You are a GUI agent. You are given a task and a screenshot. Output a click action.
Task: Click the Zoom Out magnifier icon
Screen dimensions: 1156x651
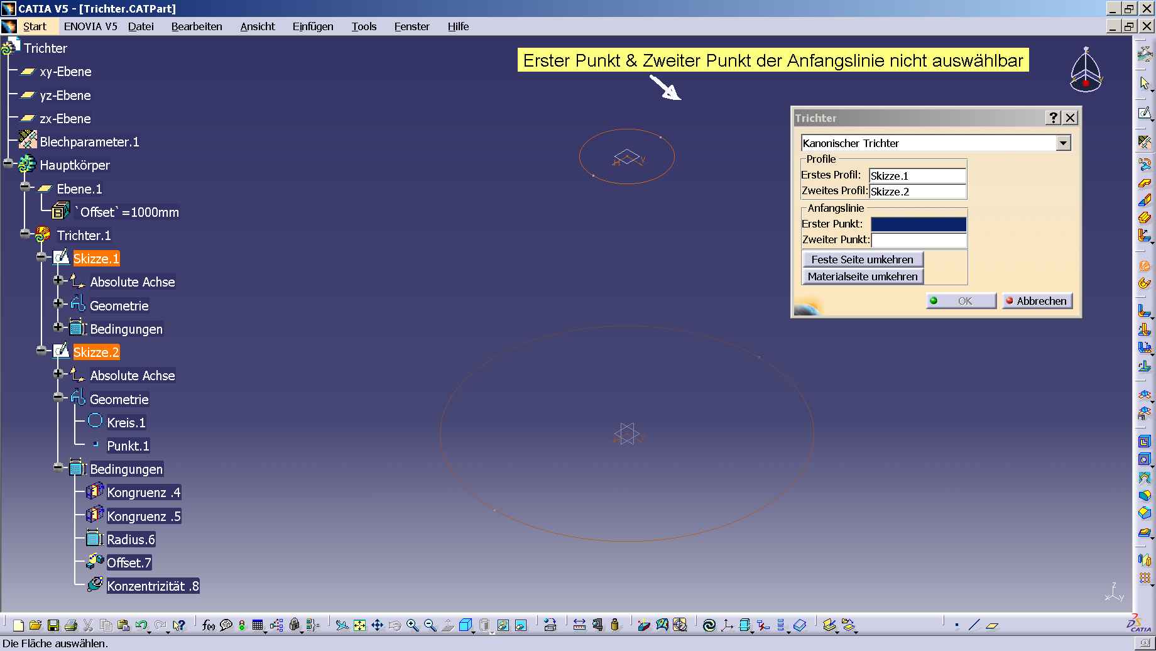430,625
